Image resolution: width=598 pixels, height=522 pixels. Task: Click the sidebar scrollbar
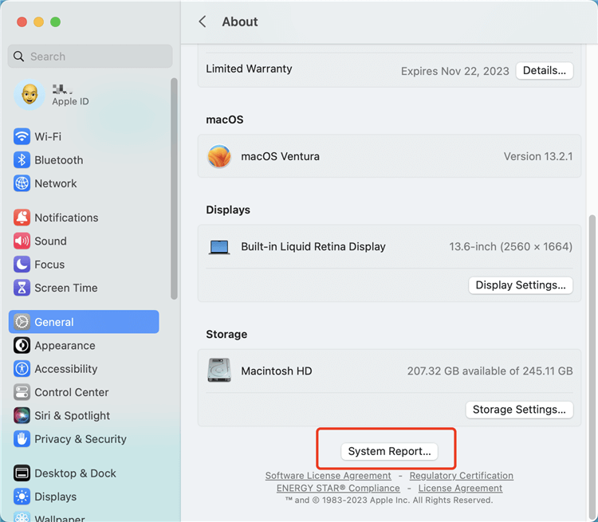174,189
